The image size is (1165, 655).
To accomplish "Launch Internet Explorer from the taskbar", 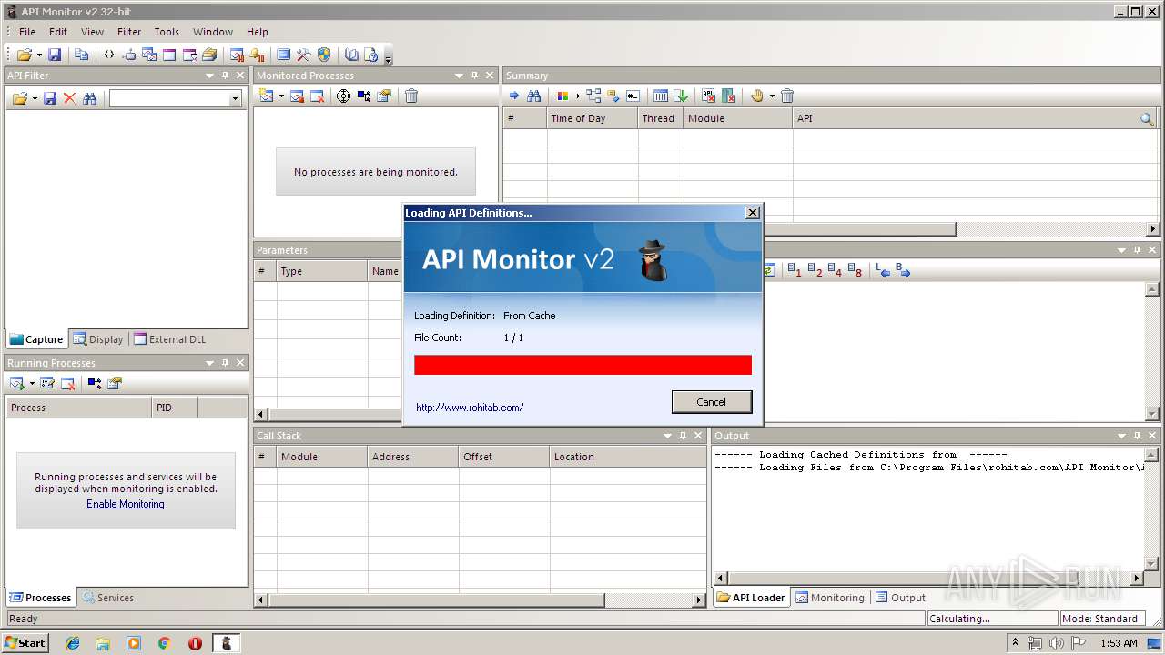I will [73, 643].
